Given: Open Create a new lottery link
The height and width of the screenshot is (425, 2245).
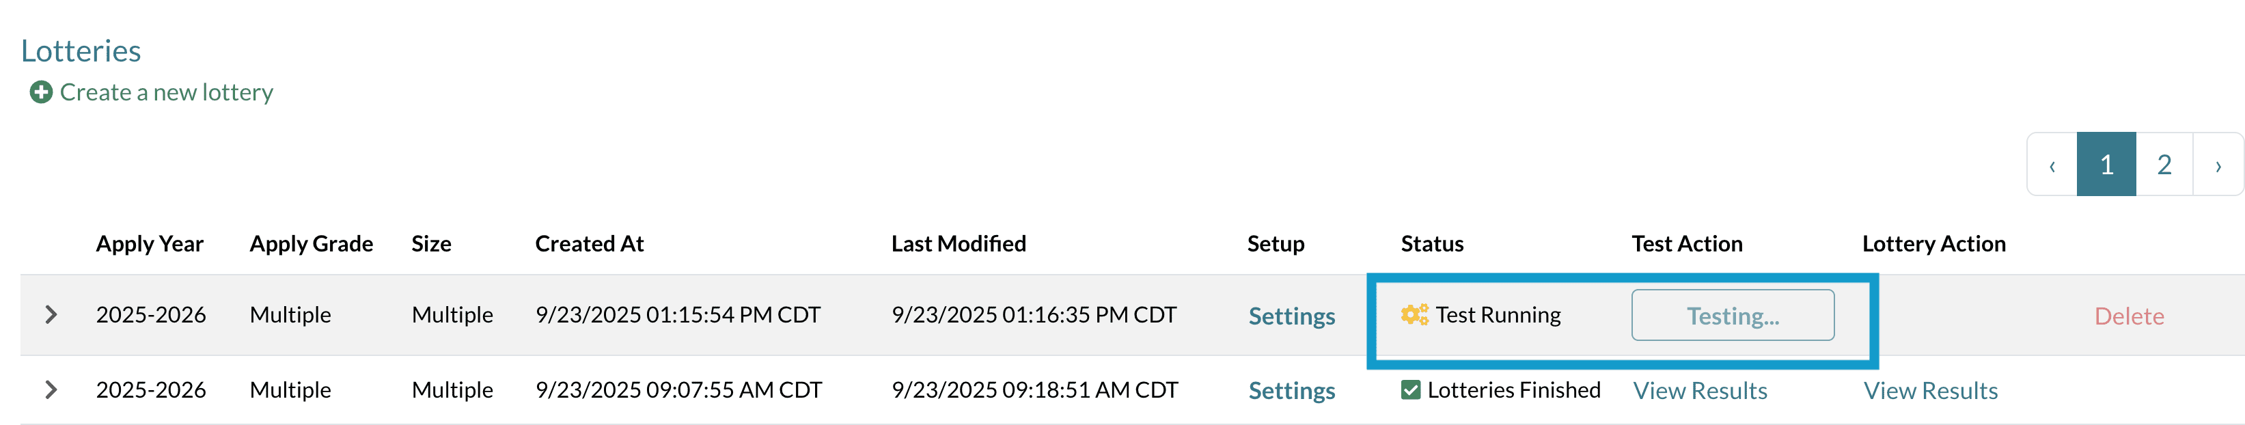Looking at the screenshot, I should click(x=167, y=92).
